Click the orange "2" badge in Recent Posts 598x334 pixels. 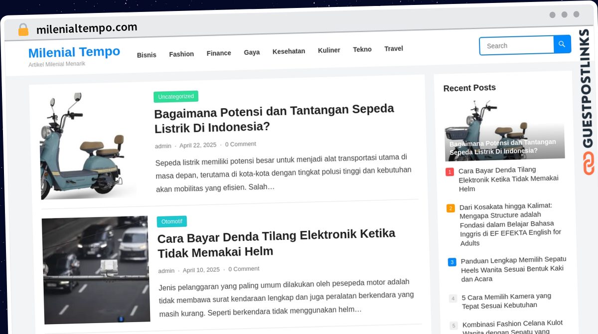click(x=451, y=208)
